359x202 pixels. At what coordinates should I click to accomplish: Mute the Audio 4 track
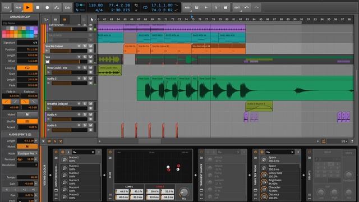[91, 114]
